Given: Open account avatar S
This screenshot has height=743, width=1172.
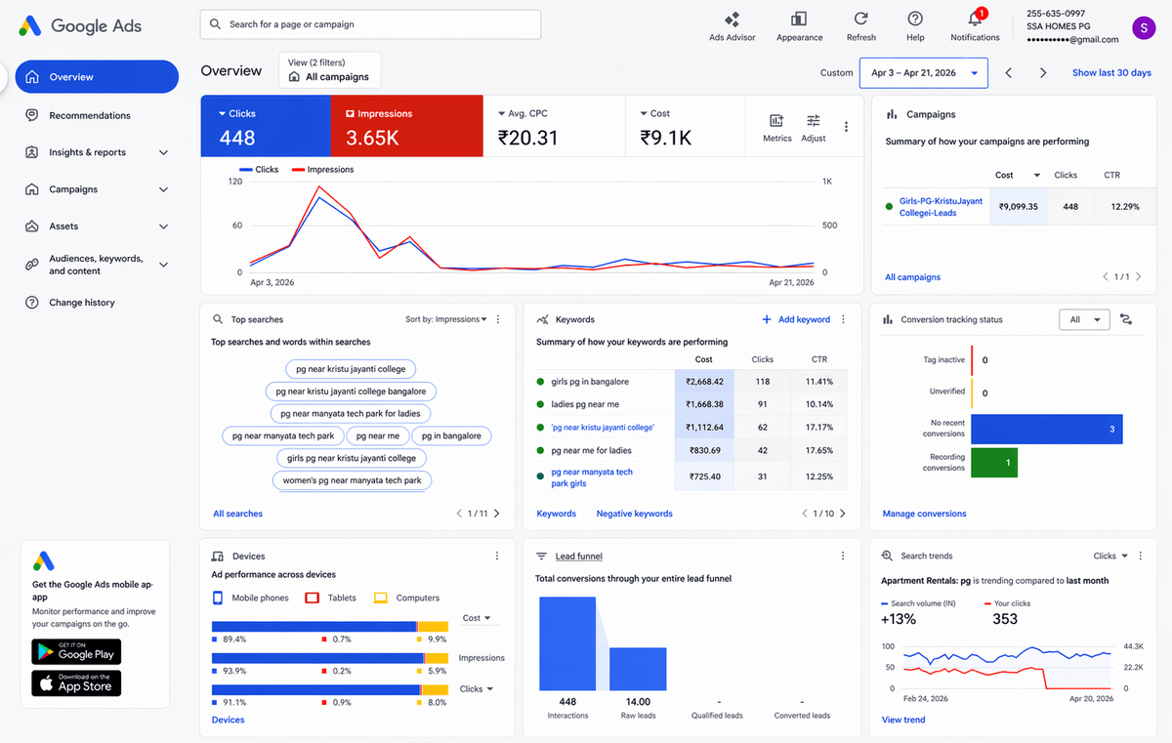Looking at the screenshot, I should [1144, 27].
